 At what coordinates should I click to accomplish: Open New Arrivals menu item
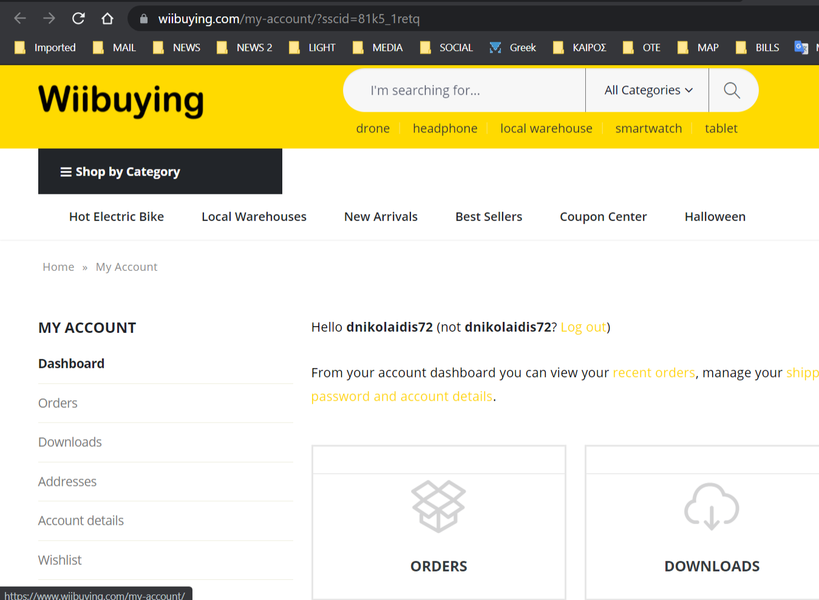point(381,217)
